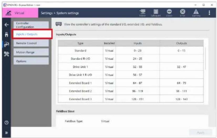Screen dimensions: 217x138
Task: Click inputs value 0 - 23
Action: pos(138,51)
